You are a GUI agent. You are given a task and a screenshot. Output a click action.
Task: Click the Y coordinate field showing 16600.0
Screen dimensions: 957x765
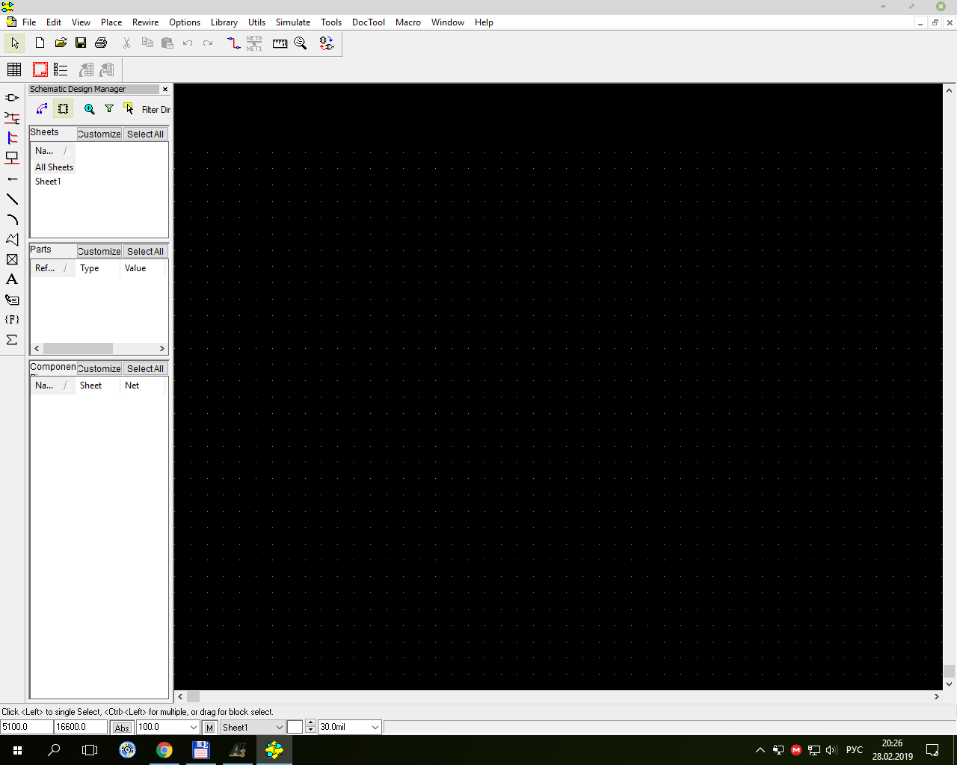click(81, 727)
